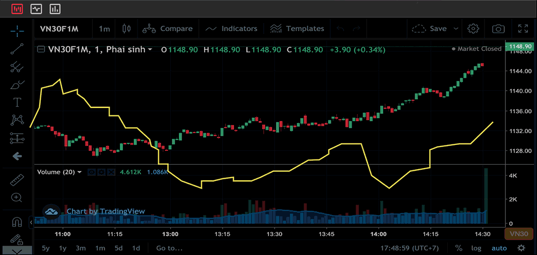Open the Compare symbol dialog
The width and height of the screenshot is (537, 255).
point(168,28)
